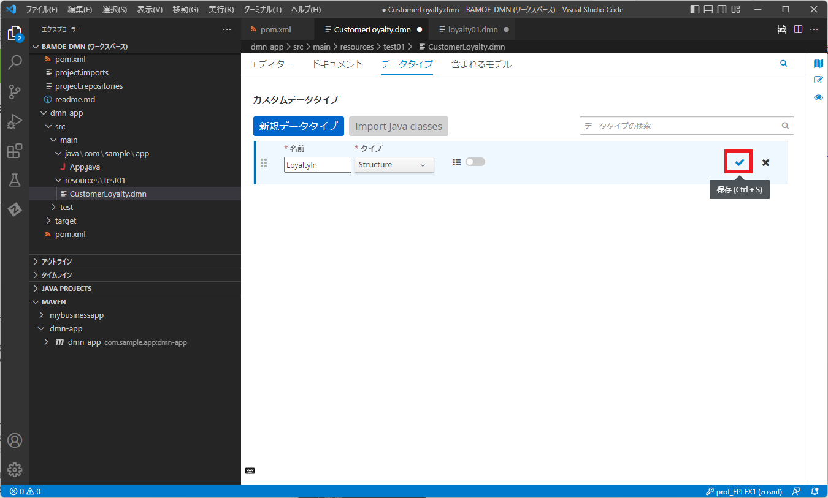The image size is (828, 498).
Task: Toggle primary side bar layout icon
Action: 694,9
